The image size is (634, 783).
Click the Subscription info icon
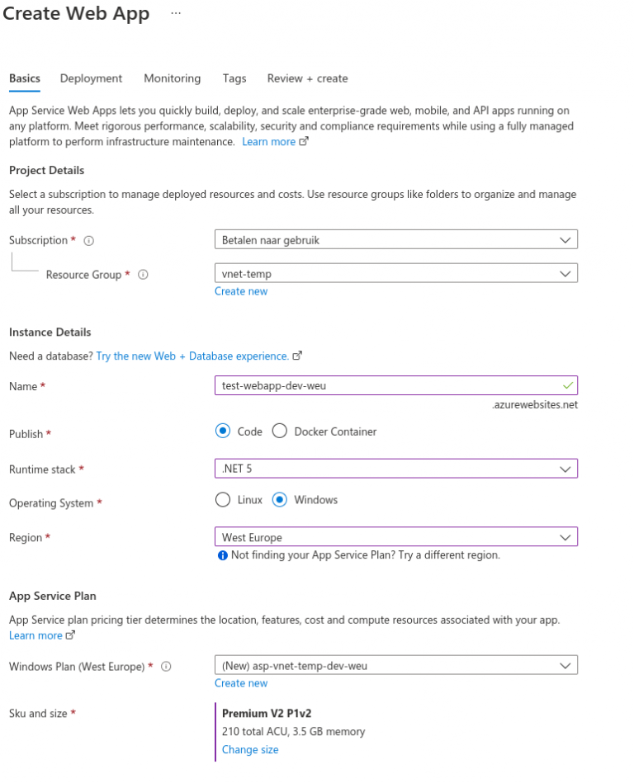tap(89, 241)
